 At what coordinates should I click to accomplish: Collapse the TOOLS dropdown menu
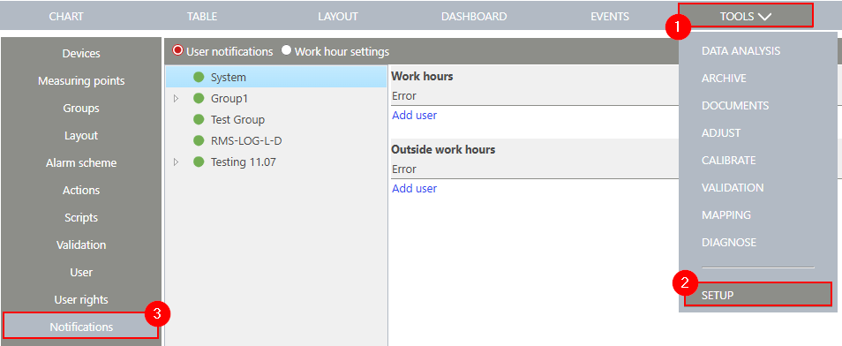click(745, 16)
